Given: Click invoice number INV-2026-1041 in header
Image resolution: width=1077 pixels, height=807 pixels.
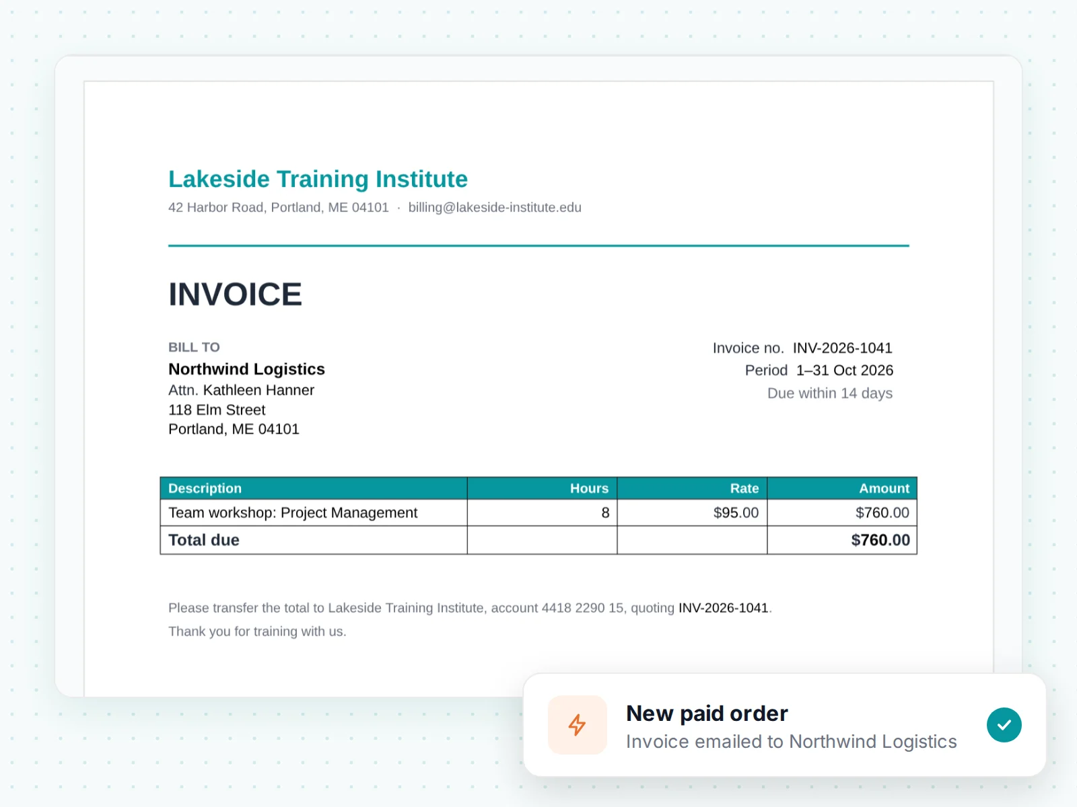Looking at the screenshot, I should [842, 348].
